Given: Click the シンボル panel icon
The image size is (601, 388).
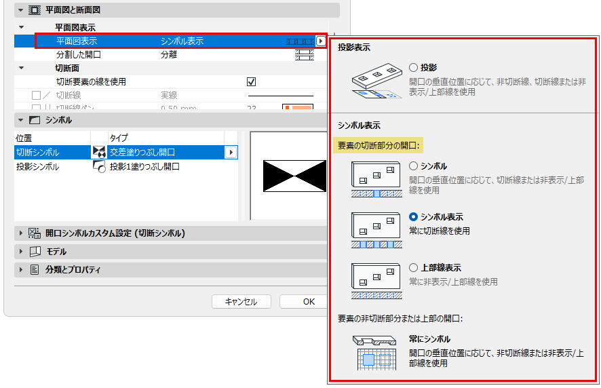Looking at the screenshot, I should point(35,120).
